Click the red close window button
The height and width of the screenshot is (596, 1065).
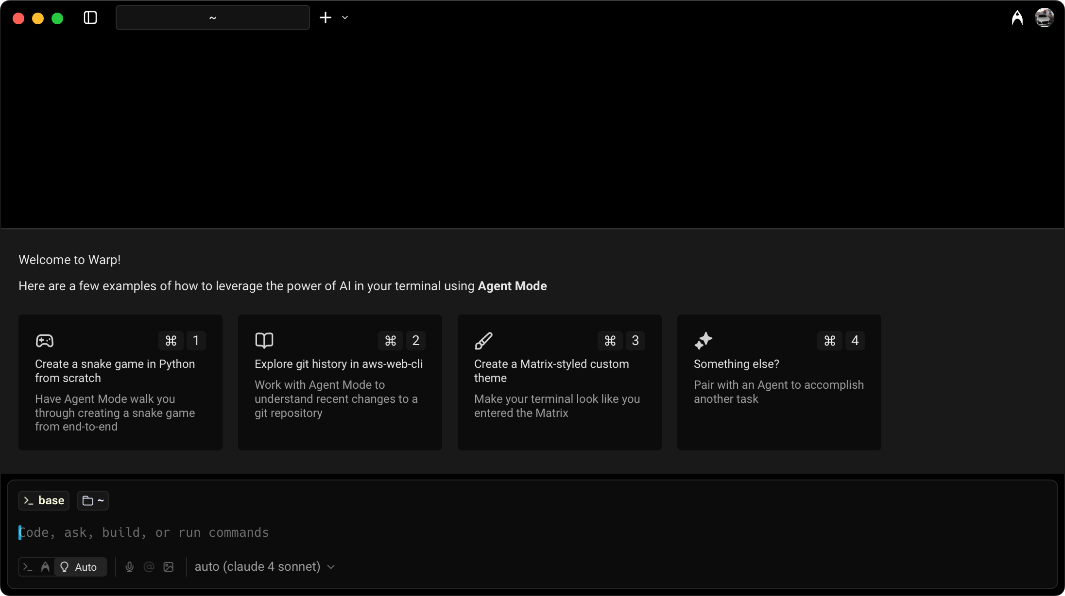[18, 18]
